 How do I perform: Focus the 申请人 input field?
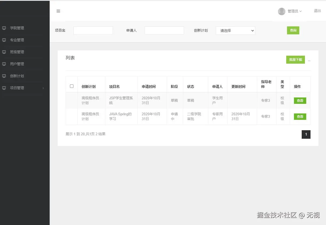pos(164,30)
